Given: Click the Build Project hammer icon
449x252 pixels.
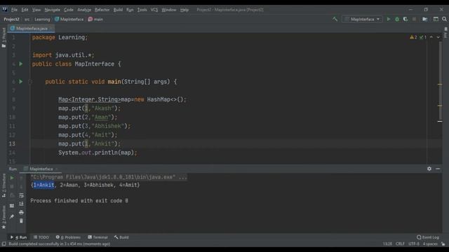Looking at the screenshot, I should (x=335, y=19).
